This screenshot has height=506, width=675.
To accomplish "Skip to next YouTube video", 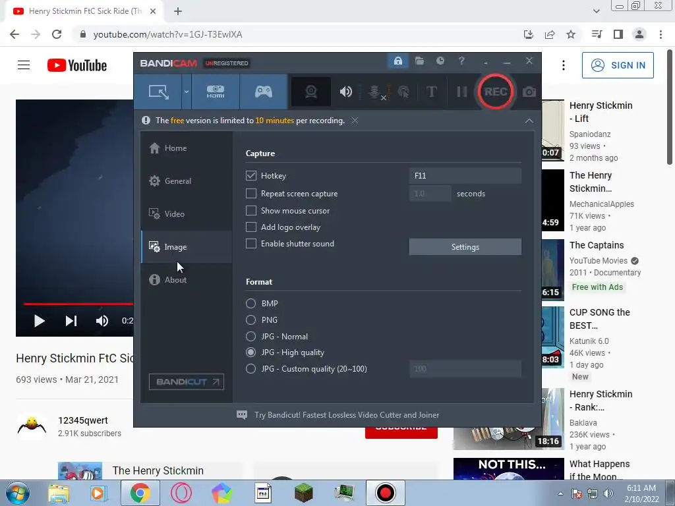I will pos(71,321).
